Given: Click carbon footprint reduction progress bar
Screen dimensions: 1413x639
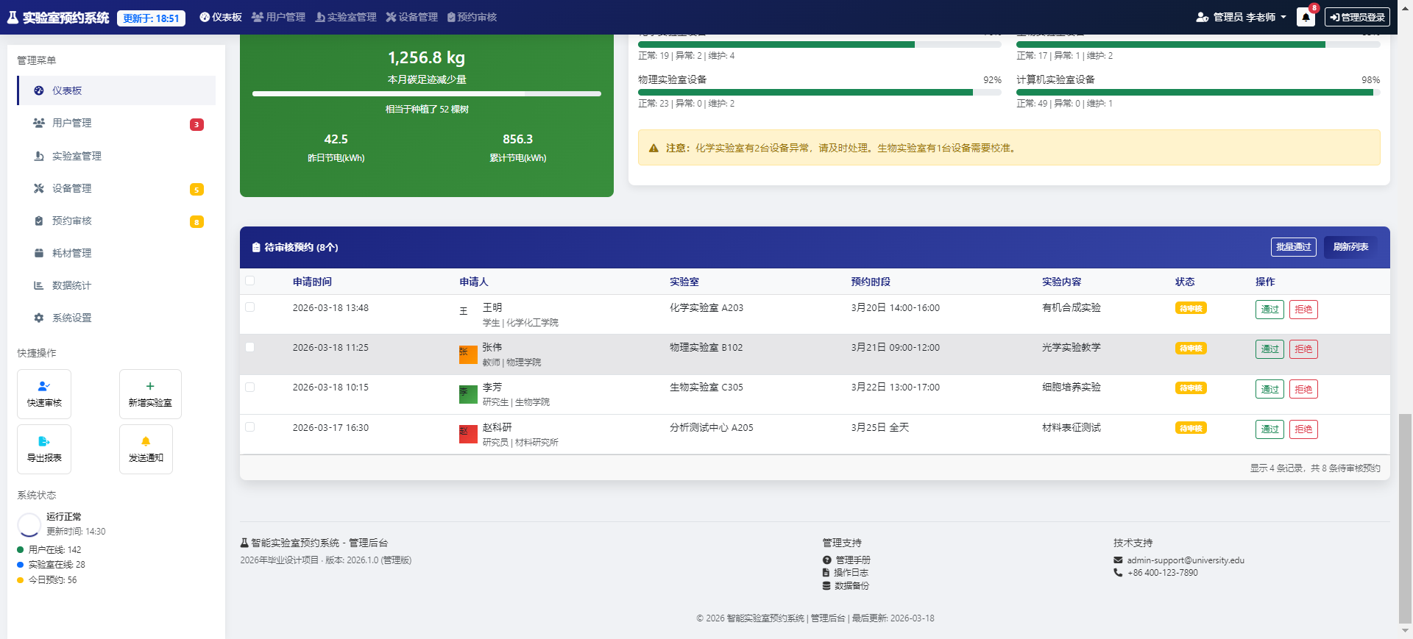Looking at the screenshot, I should (x=427, y=94).
